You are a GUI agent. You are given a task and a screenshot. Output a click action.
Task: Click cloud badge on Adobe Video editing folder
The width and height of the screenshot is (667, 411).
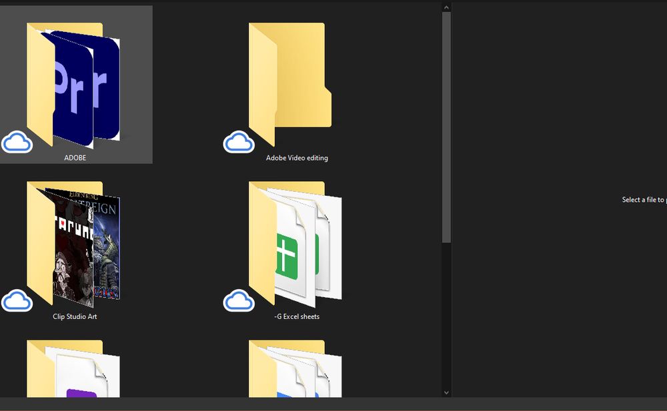click(x=239, y=142)
